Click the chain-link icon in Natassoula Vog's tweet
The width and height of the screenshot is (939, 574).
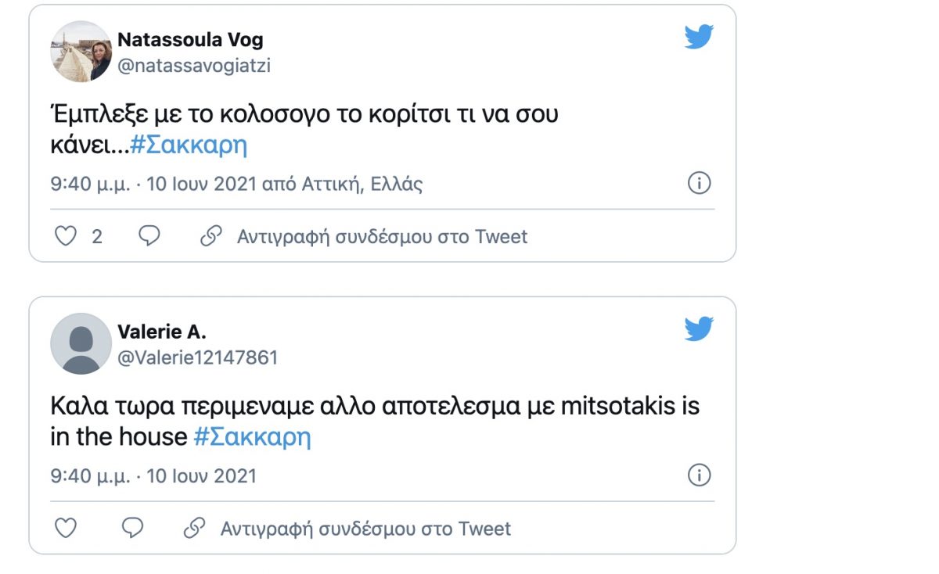coord(210,236)
